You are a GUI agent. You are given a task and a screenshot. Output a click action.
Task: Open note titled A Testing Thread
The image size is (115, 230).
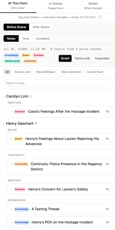(45, 209)
